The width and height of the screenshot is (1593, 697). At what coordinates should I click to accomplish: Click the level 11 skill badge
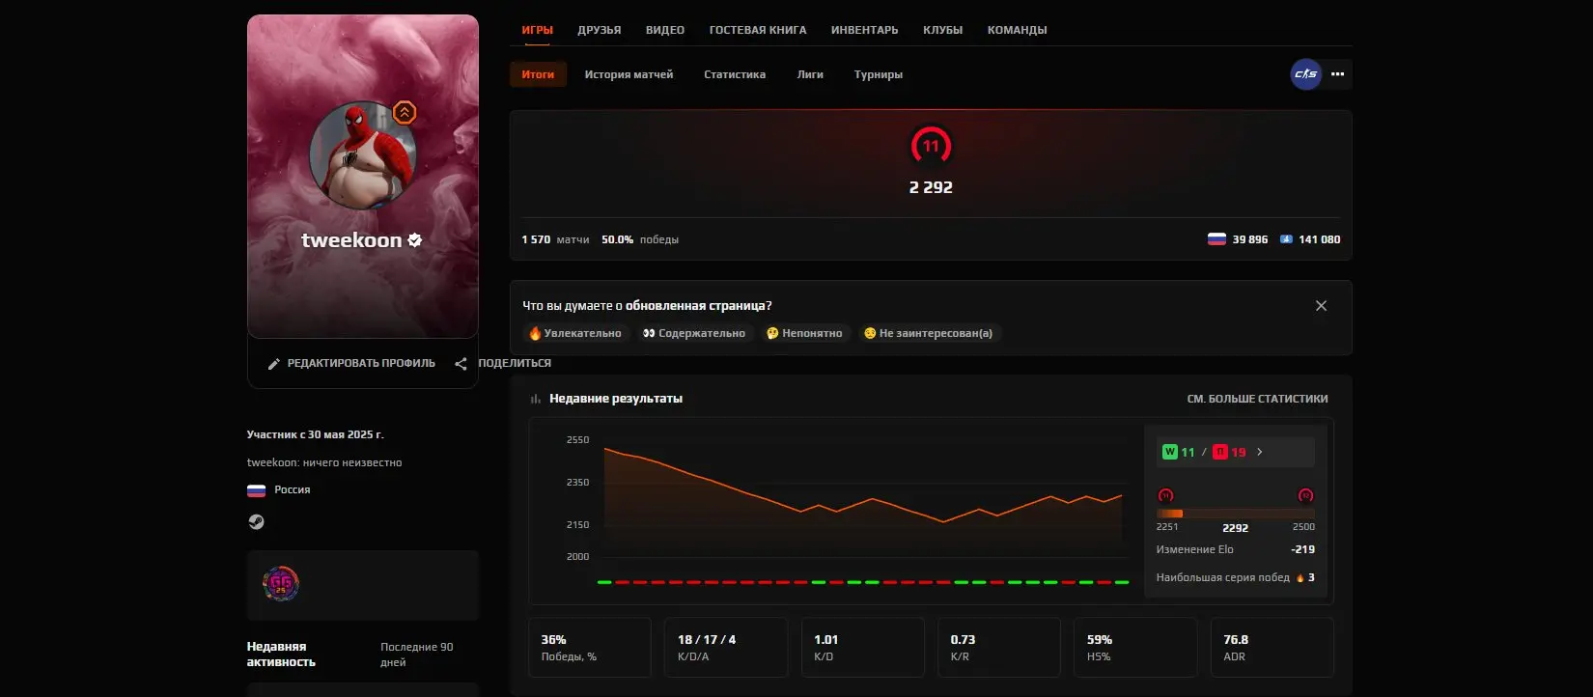pos(931,147)
